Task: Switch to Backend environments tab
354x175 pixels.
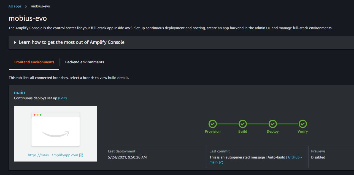Action: click(x=85, y=62)
